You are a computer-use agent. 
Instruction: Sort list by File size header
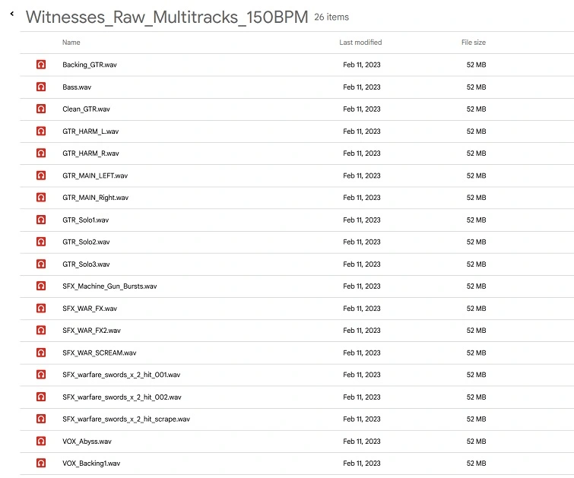coord(473,43)
